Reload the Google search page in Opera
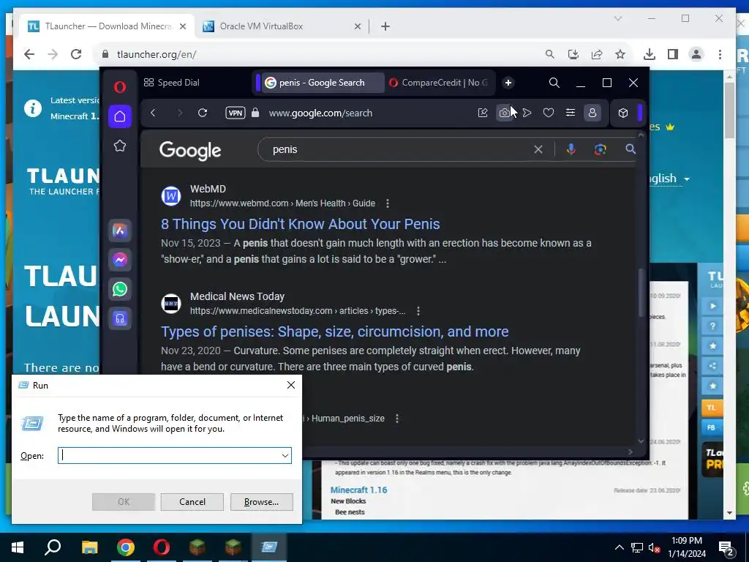749x562 pixels. tap(203, 113)
